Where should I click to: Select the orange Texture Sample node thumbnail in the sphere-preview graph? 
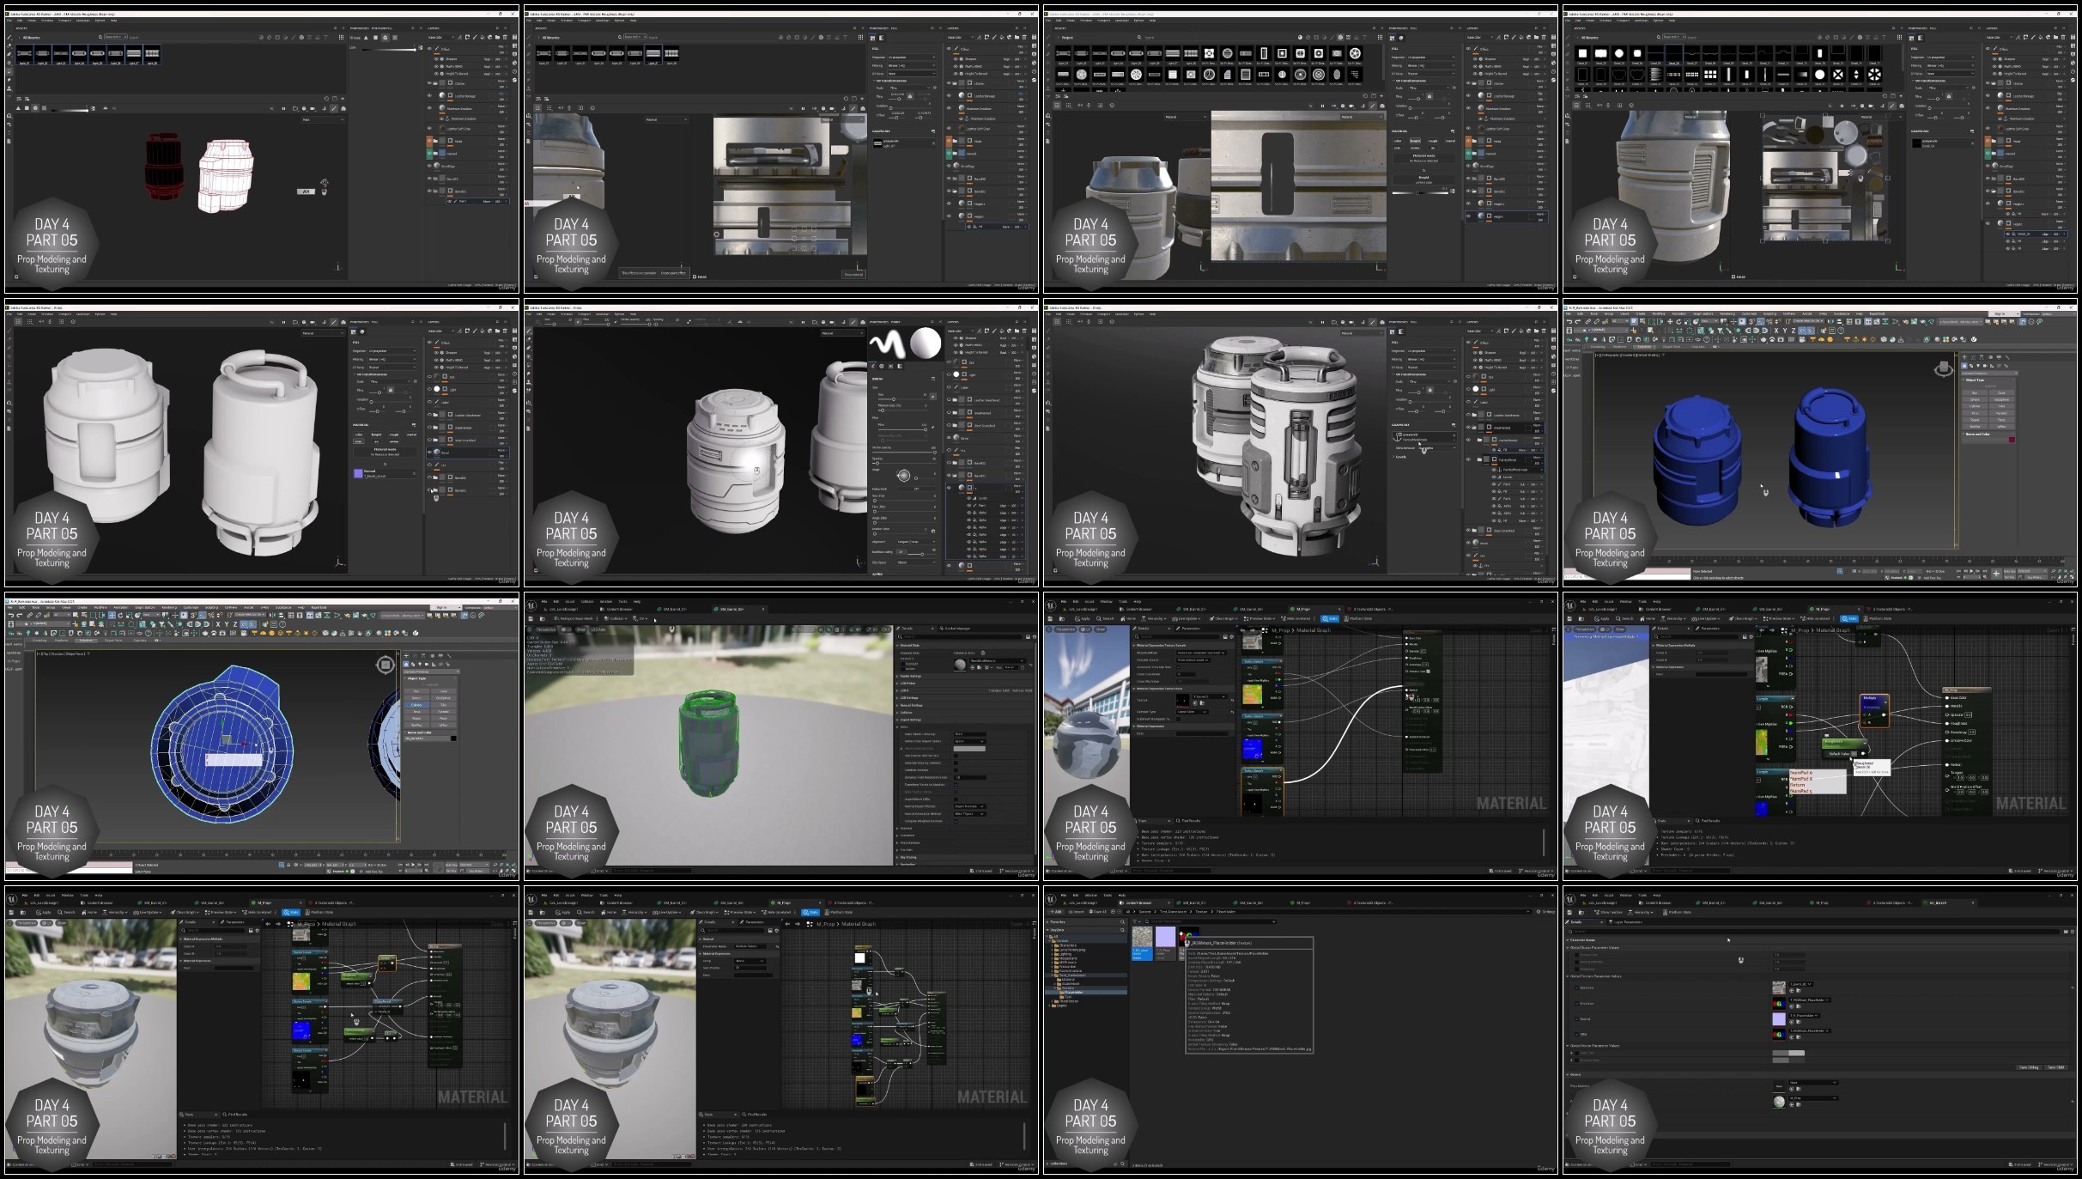tap(1252, 694)
